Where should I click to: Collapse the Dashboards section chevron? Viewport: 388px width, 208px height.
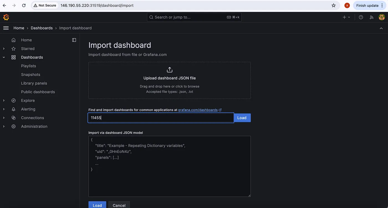tap(4, 57)
